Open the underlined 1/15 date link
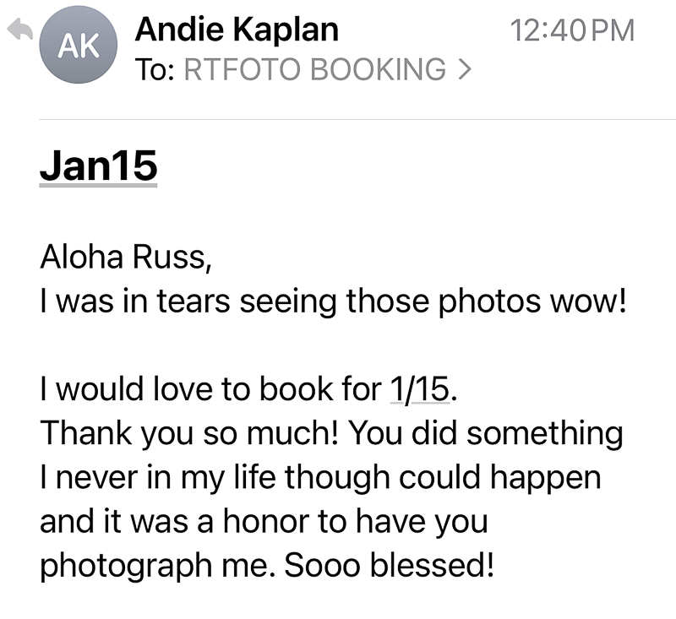Screen dimensions: 676x619 420,389
